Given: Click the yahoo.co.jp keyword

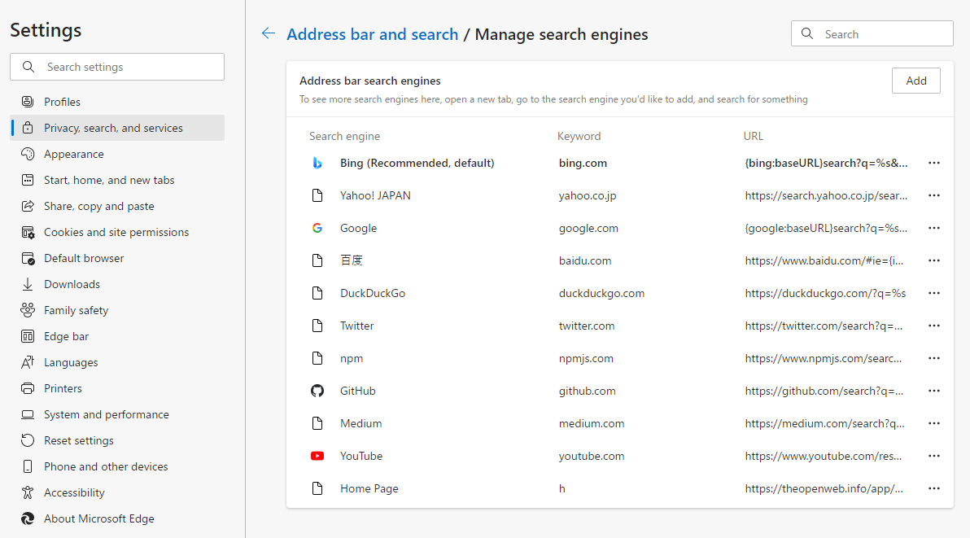Looking at the screenshot, I should (588, 195).
